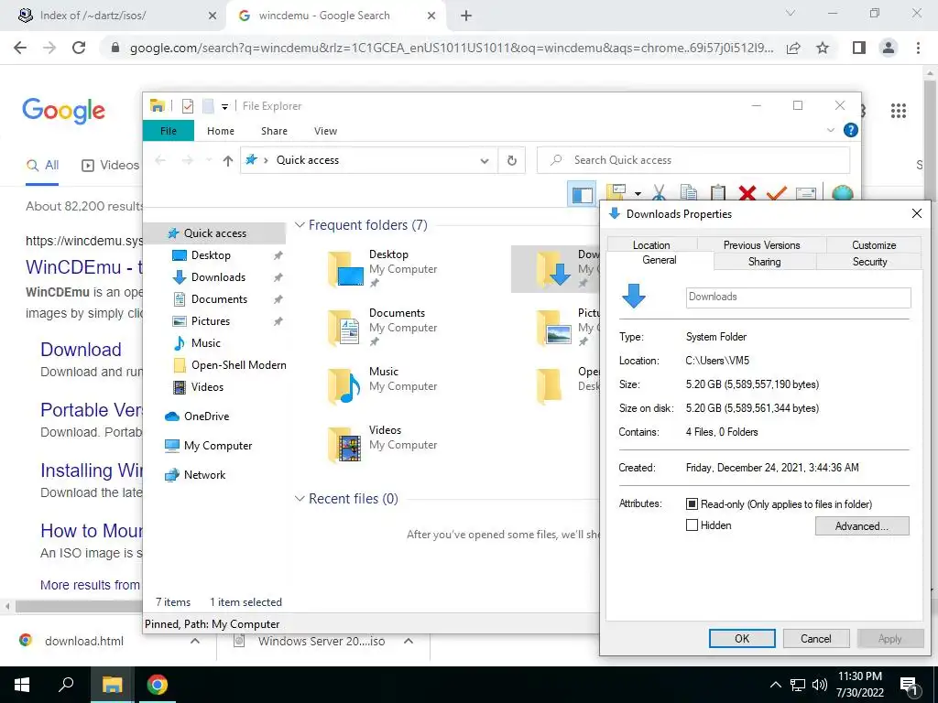938x703 pixels.
Task: Click the quick access Properties checkmark icon in title bar
Action: [188, 106]
